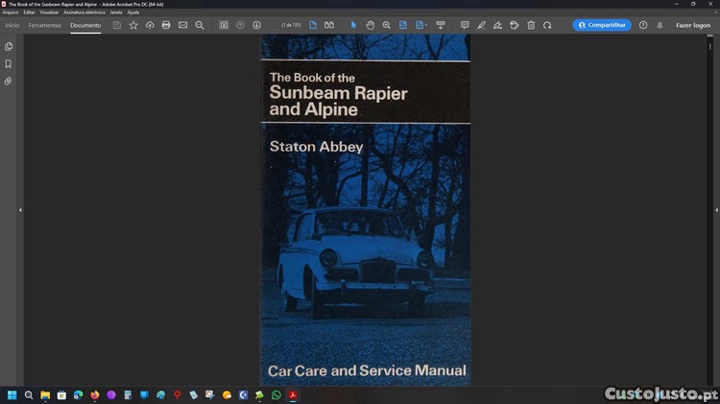Select the Hand pan tool

tap(370, 25)
